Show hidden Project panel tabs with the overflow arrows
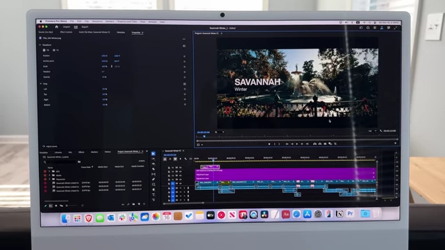Image resolution: width=445 pixels, height=250 pixels. point(147,151)
